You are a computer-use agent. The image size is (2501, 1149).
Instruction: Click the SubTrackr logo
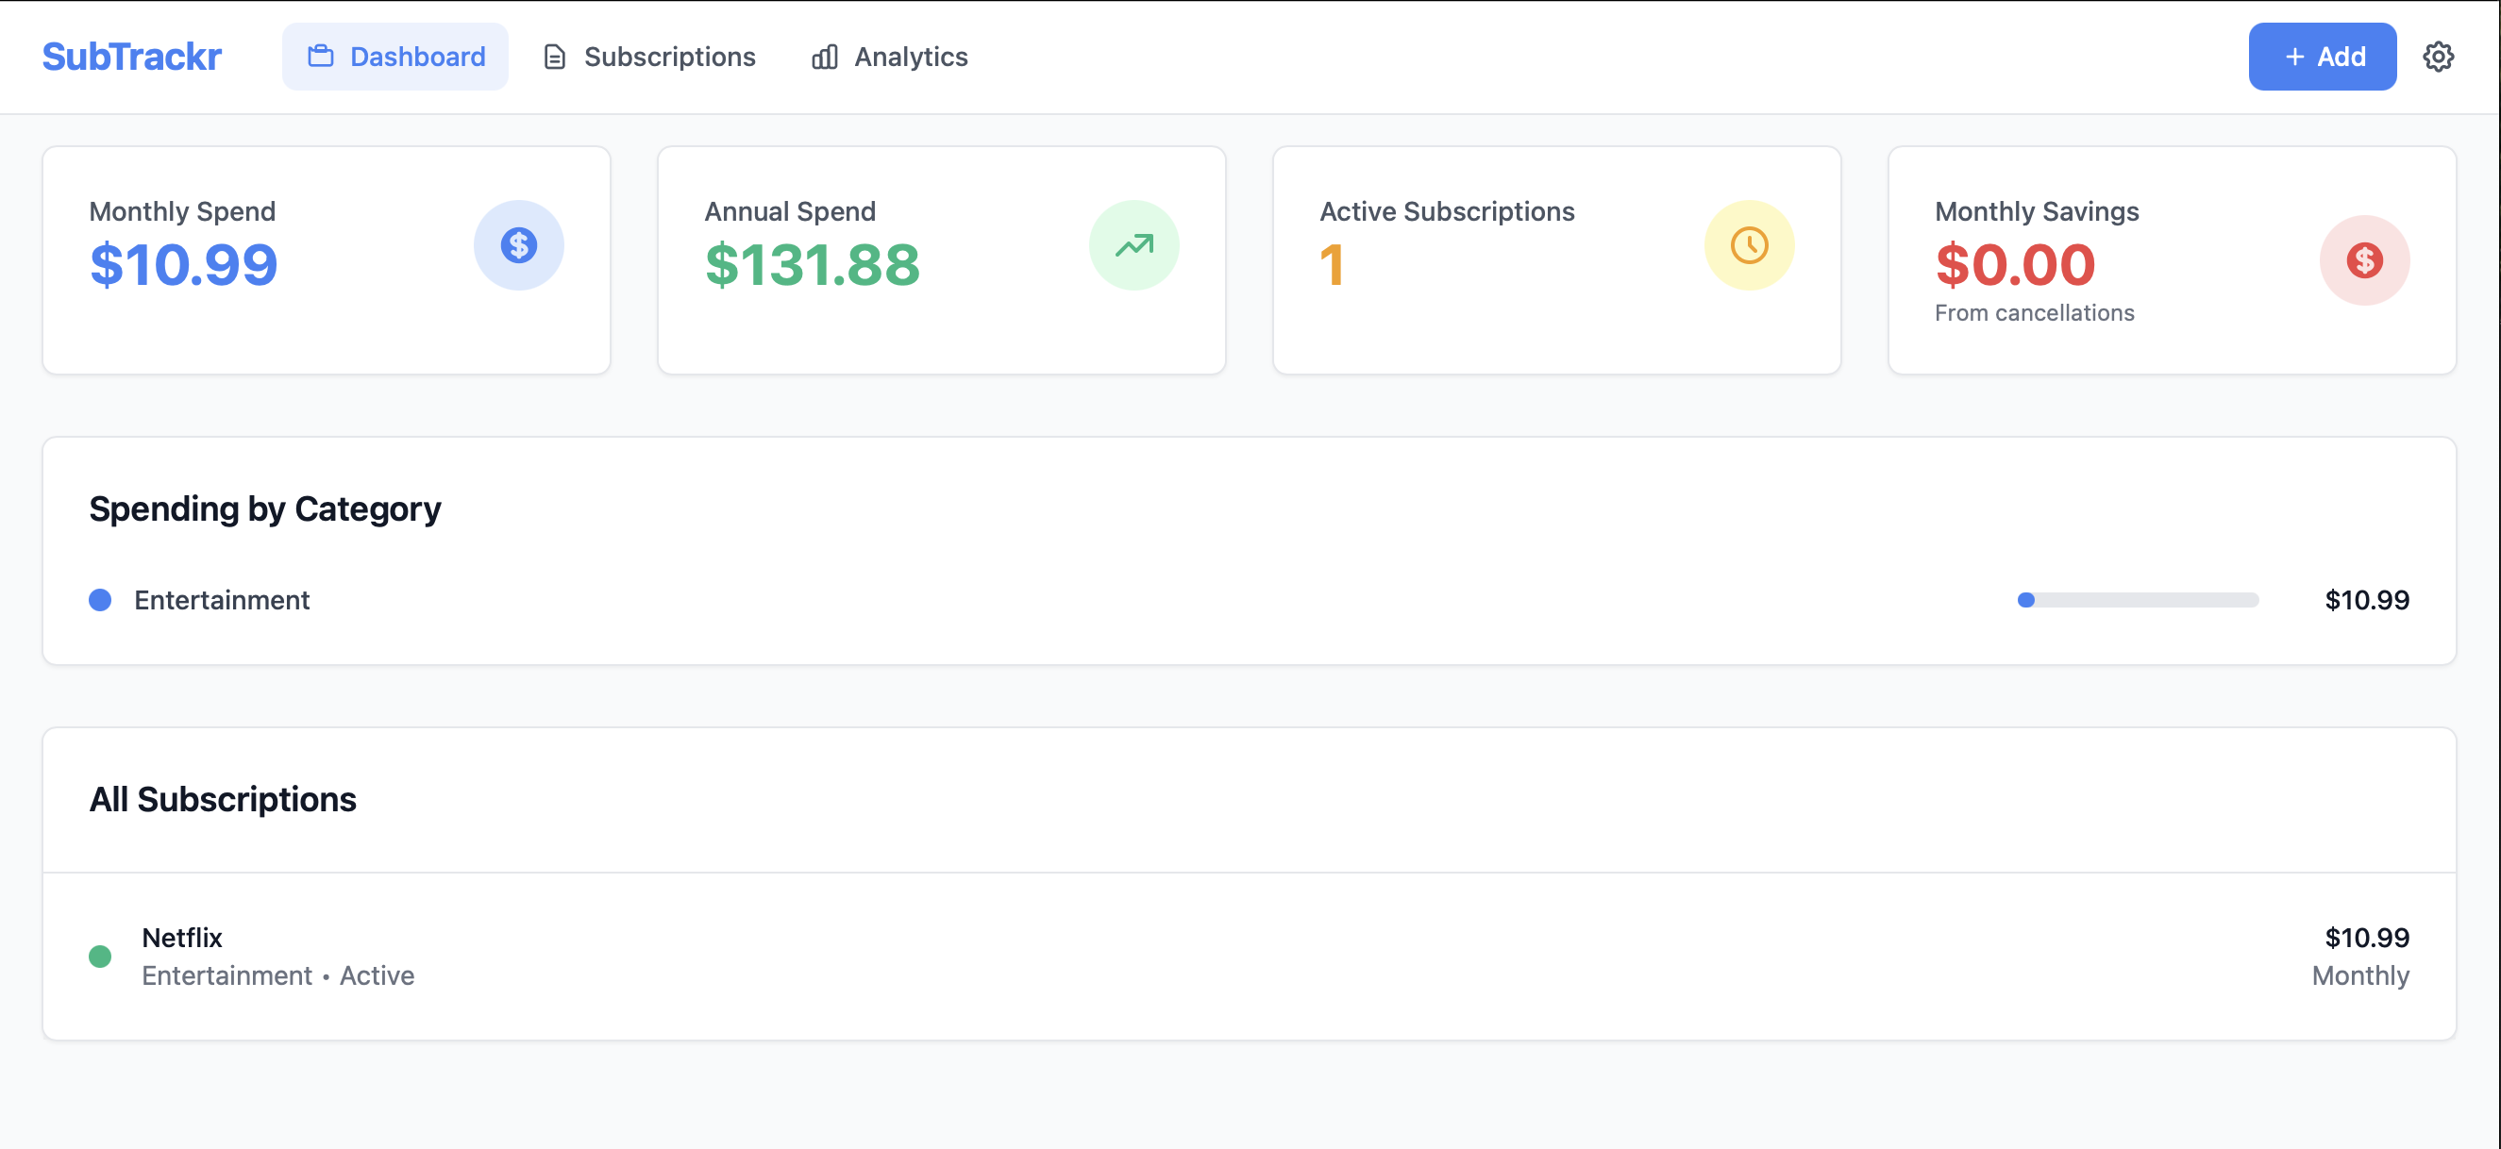tap(131, 56)
